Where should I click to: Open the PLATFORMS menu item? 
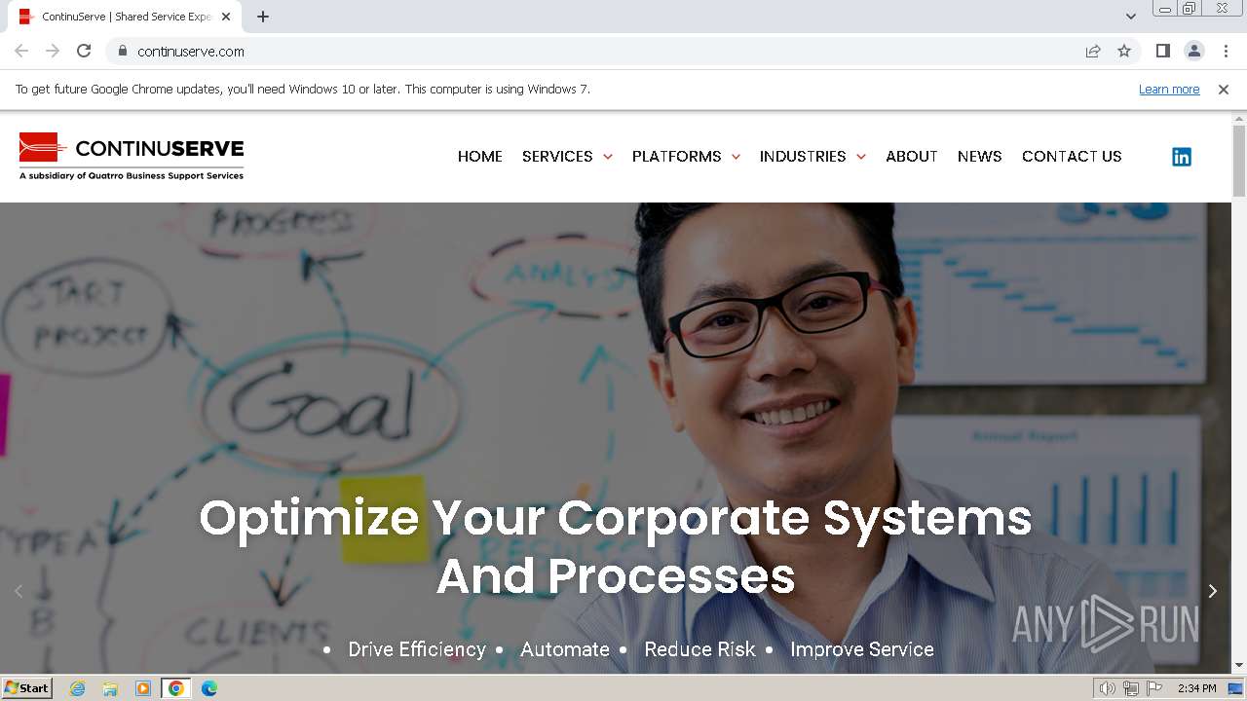point(676,156)
